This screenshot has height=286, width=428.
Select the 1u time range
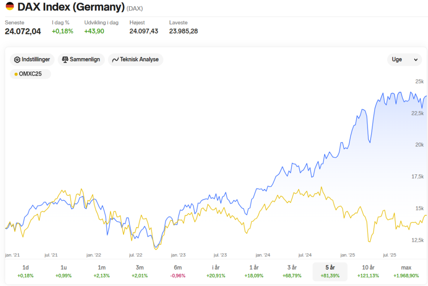[64, 271]
